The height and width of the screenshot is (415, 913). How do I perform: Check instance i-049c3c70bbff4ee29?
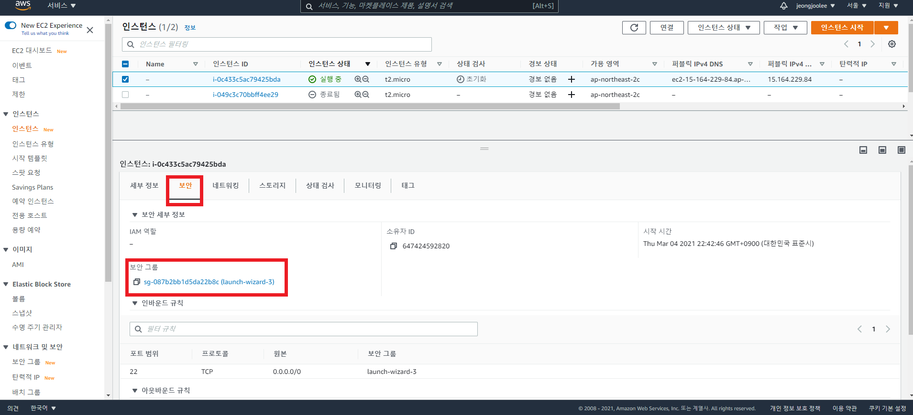[125, 95]
